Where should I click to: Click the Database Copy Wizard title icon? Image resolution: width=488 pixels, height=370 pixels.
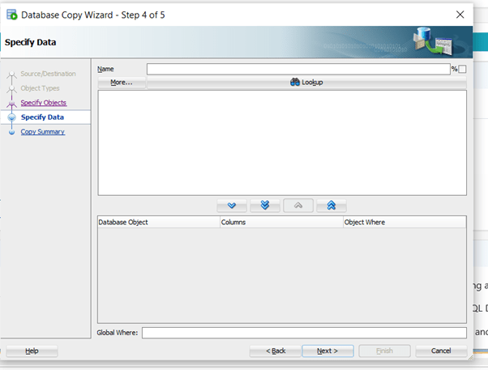pos(12,15)
